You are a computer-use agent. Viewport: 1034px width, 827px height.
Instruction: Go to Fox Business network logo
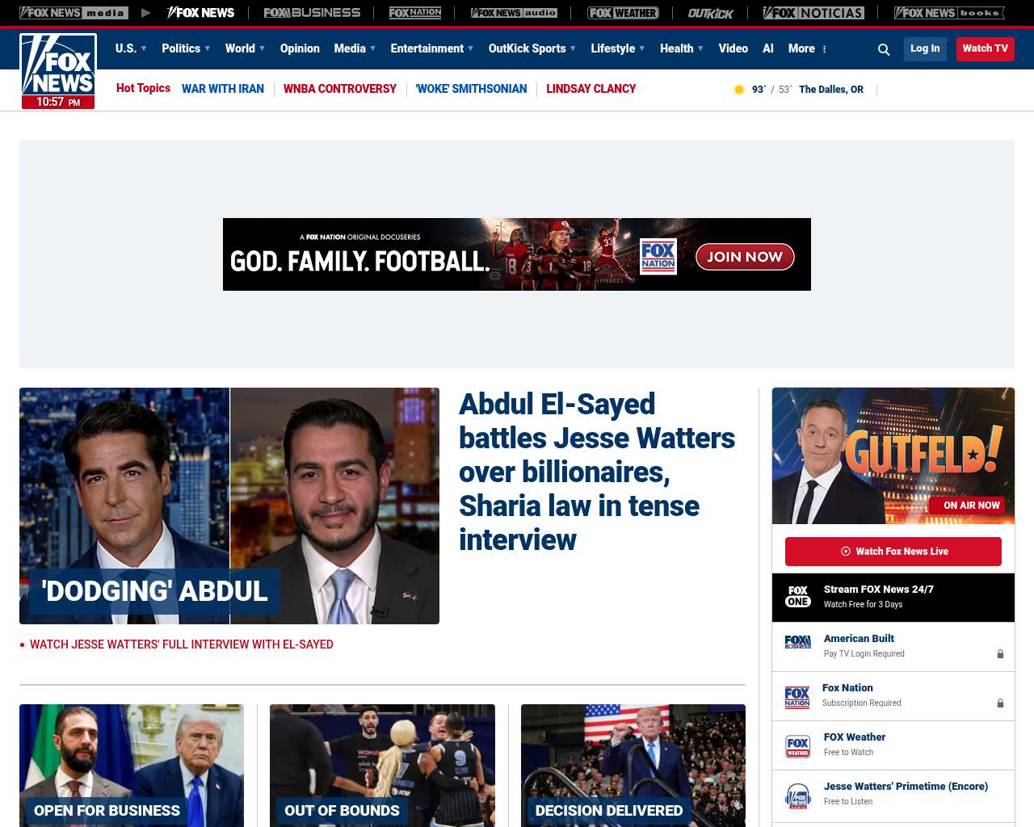(312, 13)
